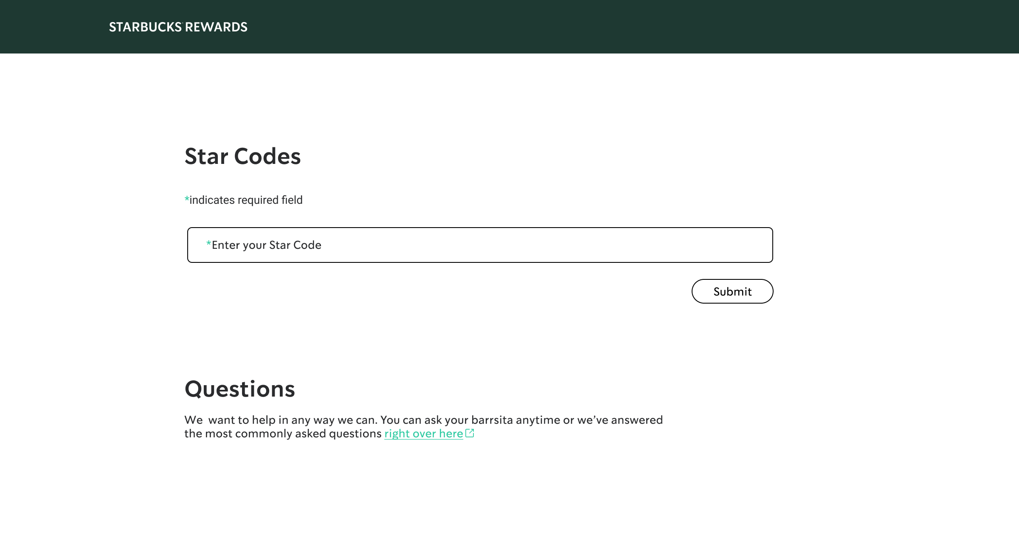This screenshot has width=1019, height=535.
Task: Click the green asterisk before "indicates required field"
Action: pyautogui.click(x=186, y=200)
